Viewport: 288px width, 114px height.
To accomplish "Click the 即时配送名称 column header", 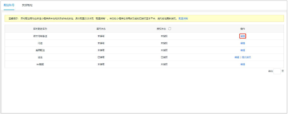I will (x=39, y=29).
